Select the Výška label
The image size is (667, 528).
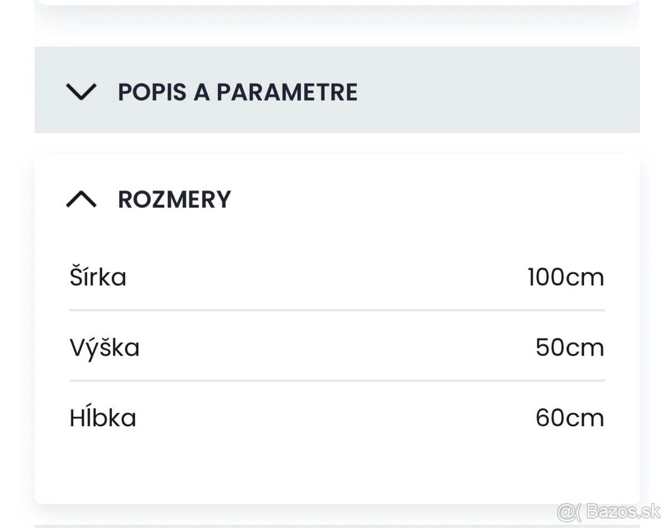coord(104,348)
